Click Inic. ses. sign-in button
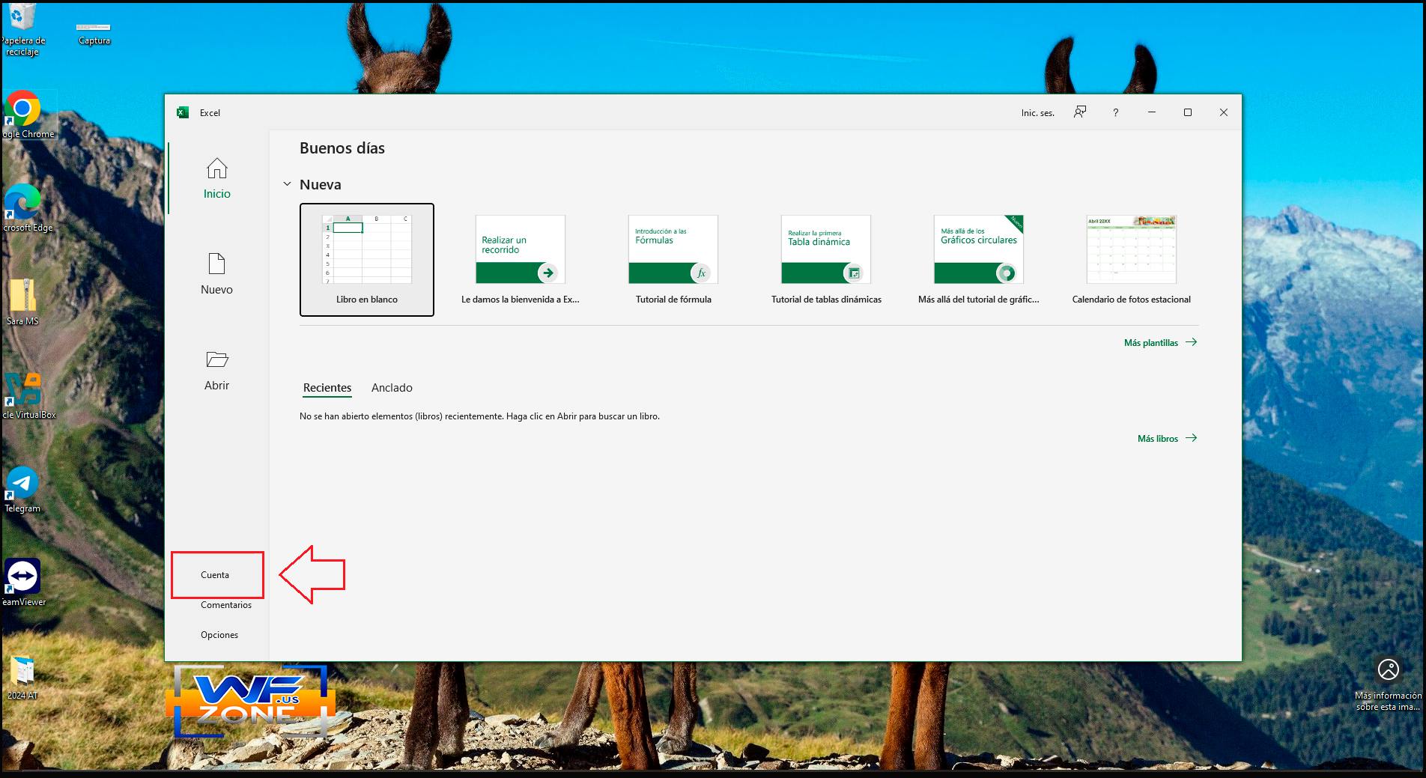Viewport: 1426px width, 778px height. [1037, 113]
